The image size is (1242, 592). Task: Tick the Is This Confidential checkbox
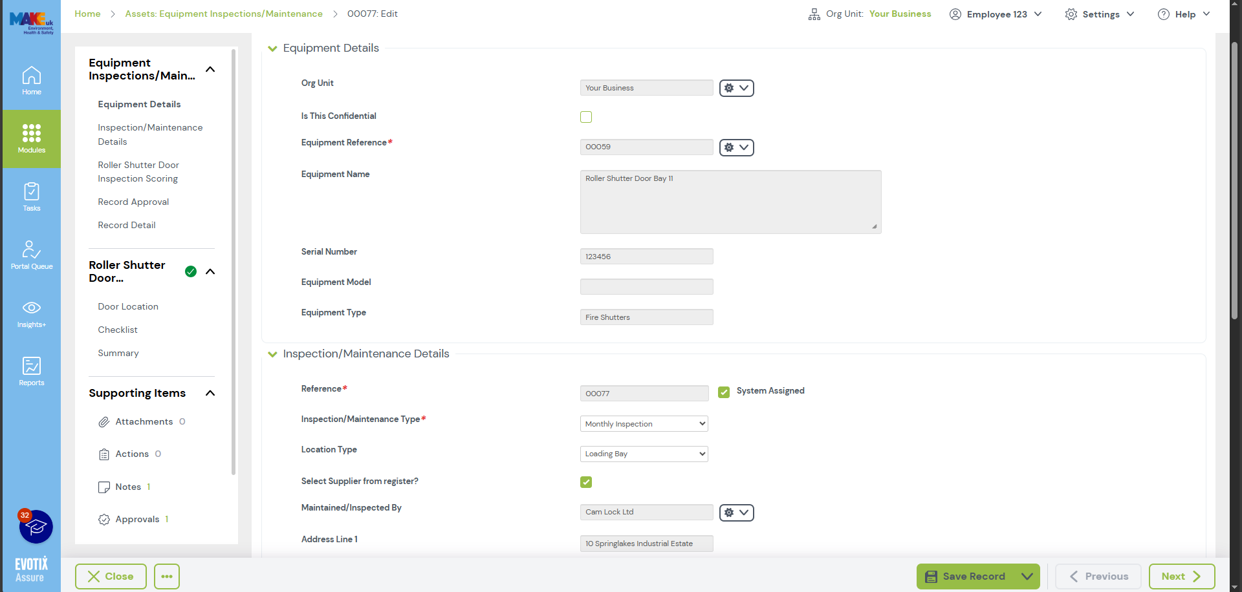point(586,117)
